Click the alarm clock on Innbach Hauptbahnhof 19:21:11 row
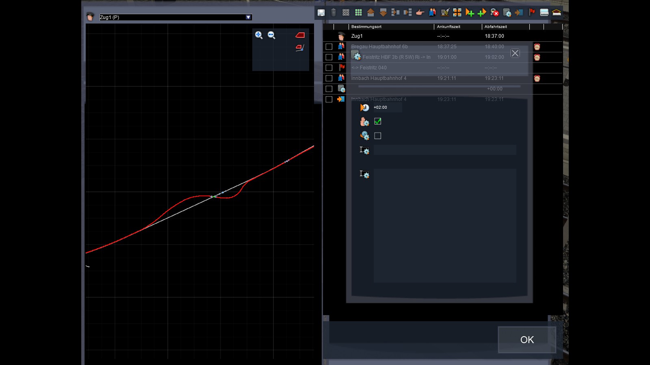650x365 pixels. coord(537,78)
